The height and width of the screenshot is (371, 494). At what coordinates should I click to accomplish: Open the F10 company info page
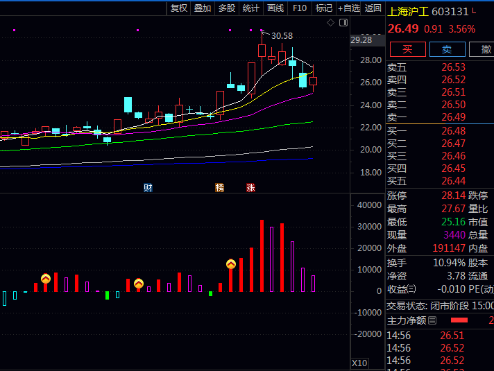300,8
